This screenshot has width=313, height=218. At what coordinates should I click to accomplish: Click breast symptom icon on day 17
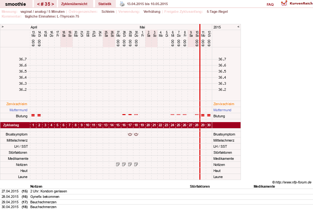pyautogui.click(x=130, y=134)
